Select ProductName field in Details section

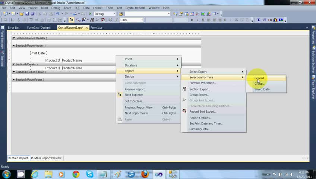(x=72, y=68)
